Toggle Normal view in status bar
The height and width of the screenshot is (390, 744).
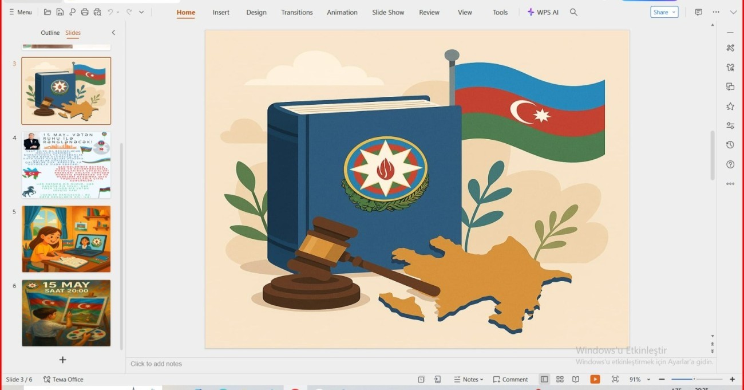544,379
